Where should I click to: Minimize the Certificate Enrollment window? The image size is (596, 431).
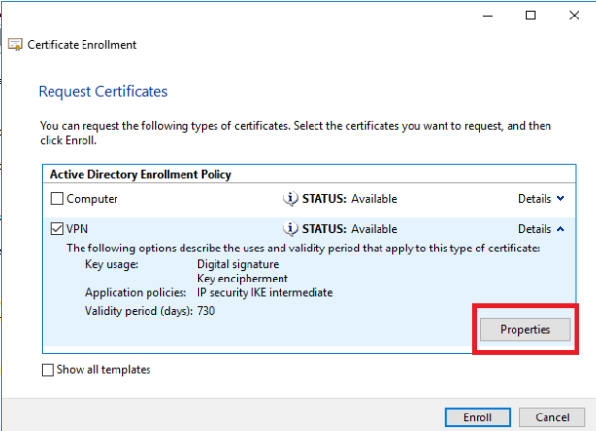(x=488, y=16)
